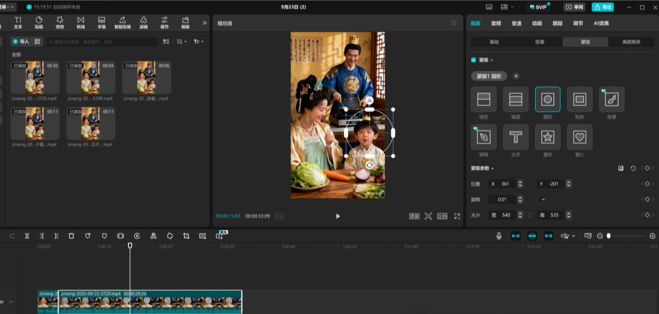The width and height of the screenshot is (659, 314).
Task: Toggle the 蒙版 mask checkbox
Action: pos(474,60)
